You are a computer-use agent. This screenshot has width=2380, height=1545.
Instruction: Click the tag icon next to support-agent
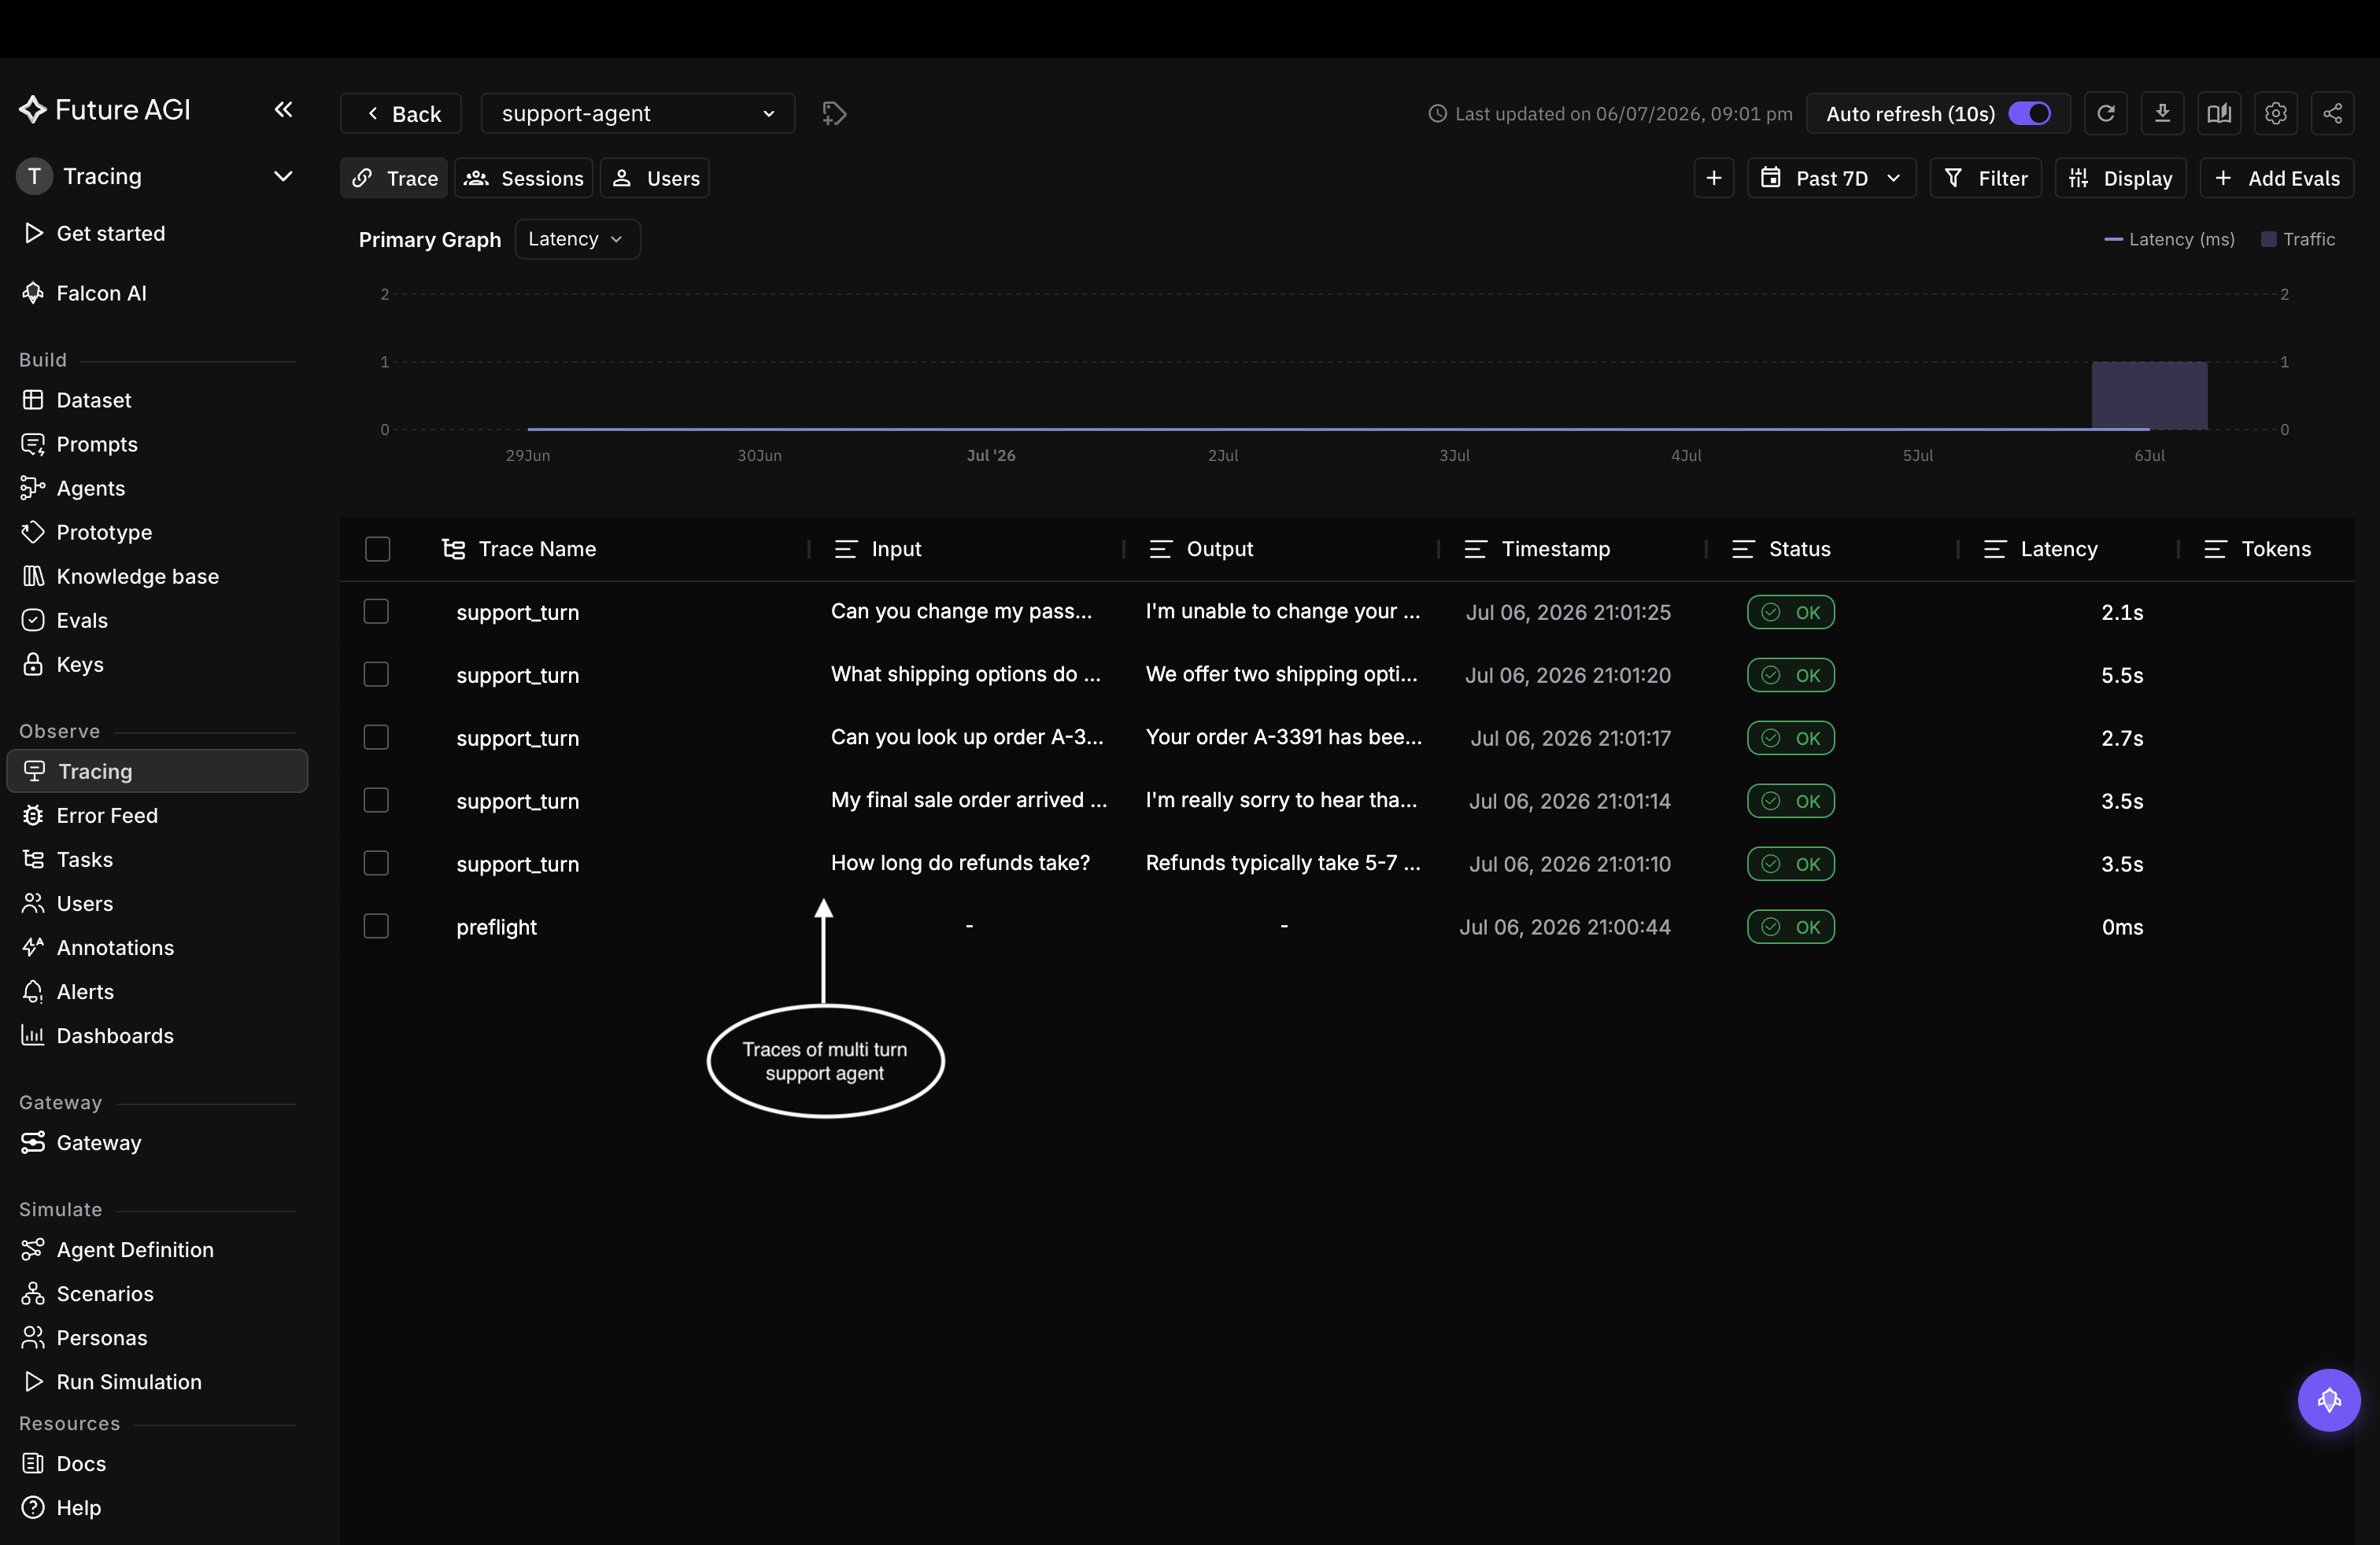pos(834,114)
